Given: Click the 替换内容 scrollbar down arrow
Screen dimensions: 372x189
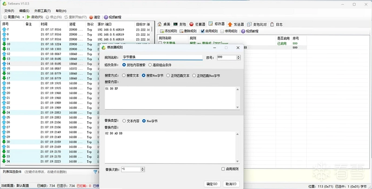Looking at the screenshot, I should (x=238, y=161).
